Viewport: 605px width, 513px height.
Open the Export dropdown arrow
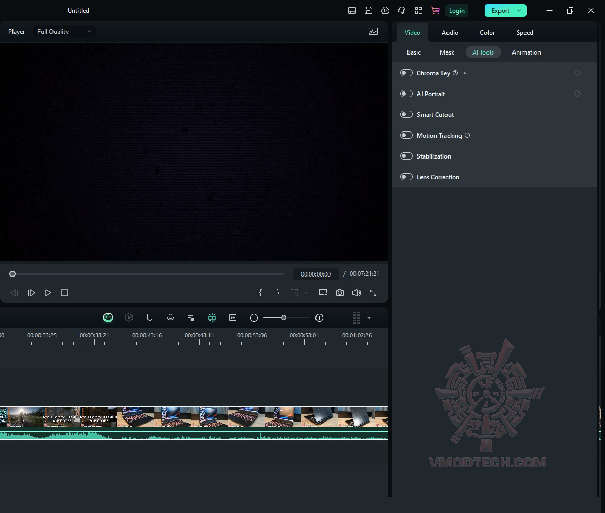(519, 11)
